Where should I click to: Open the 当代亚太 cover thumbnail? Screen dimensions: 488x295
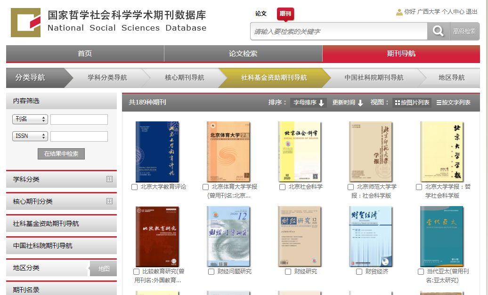point(442,237)
